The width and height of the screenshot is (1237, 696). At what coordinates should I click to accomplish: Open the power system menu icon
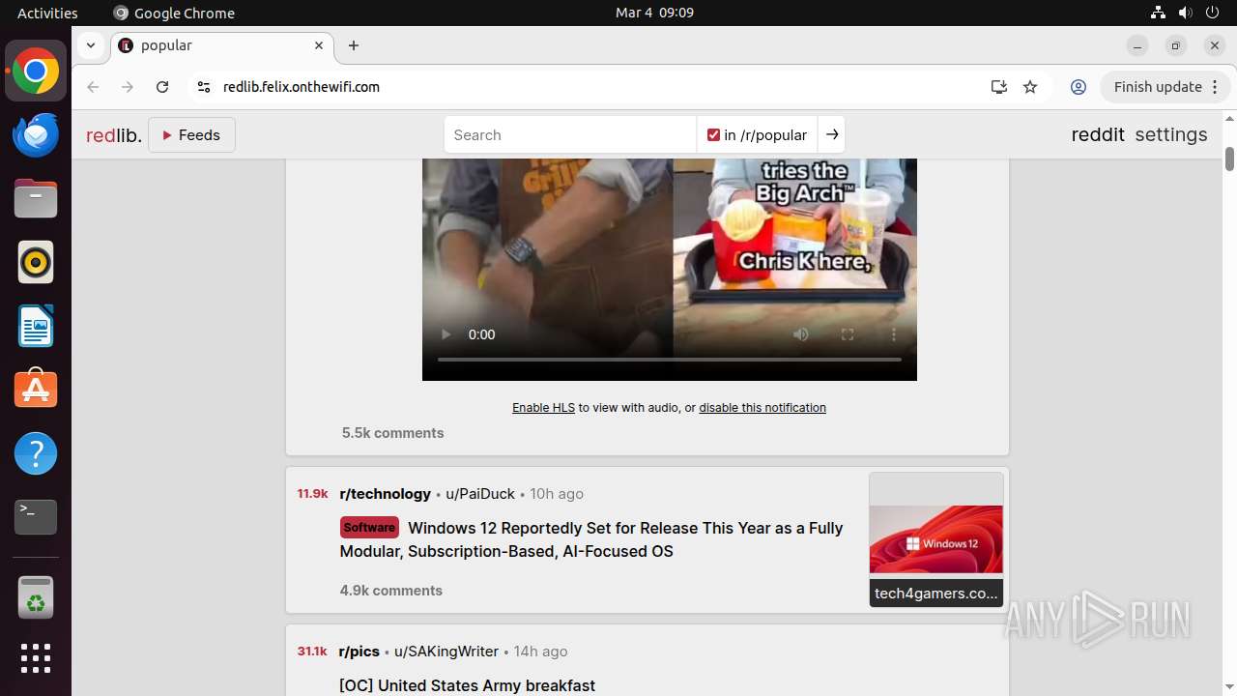[x=1212, y=13]
